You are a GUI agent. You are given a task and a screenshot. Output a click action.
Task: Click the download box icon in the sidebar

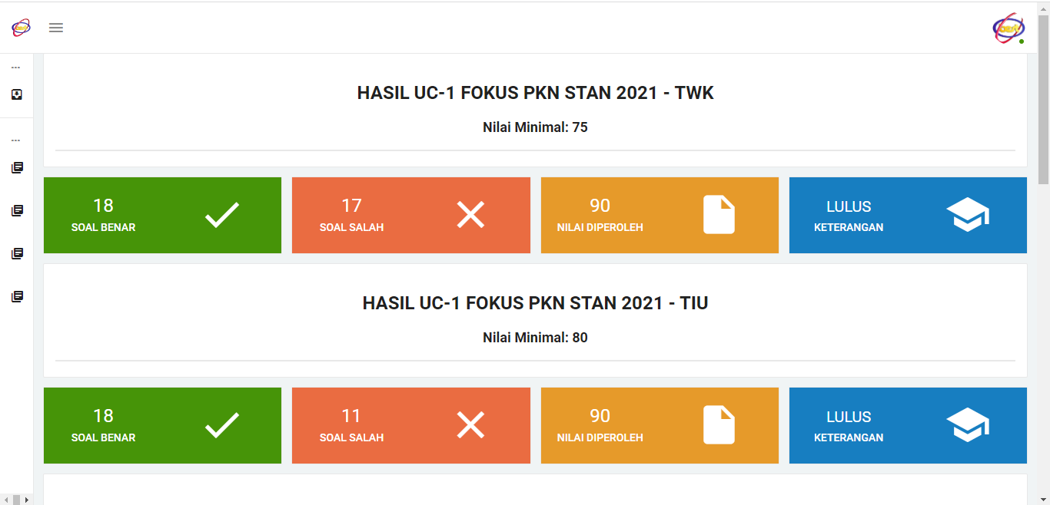(x=17, y=94)
